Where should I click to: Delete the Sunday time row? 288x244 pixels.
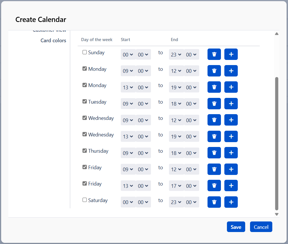click(x=214, y=55)
